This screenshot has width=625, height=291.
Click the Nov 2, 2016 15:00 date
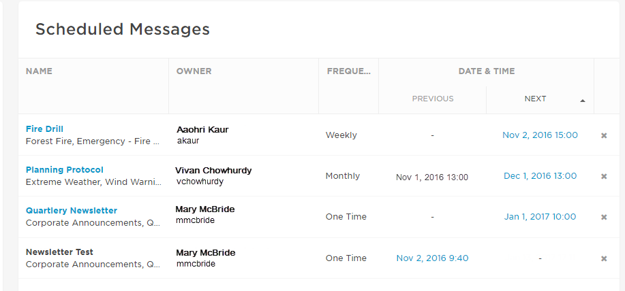point(540,135)
